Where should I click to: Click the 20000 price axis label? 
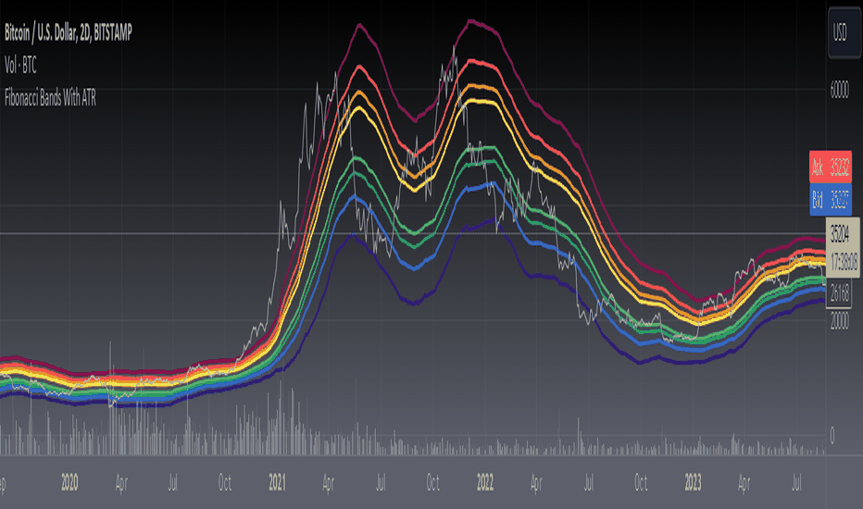point(839,322)
